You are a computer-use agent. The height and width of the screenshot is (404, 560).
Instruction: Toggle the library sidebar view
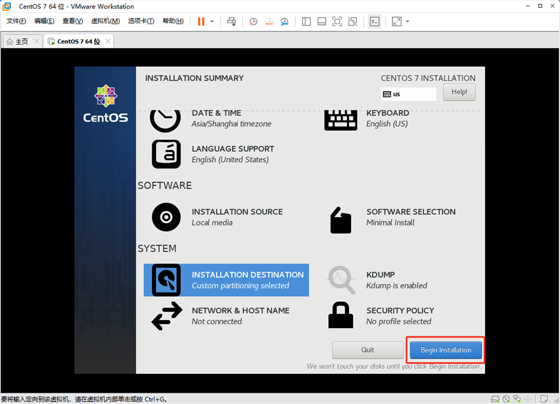click(x=306, y=22)
